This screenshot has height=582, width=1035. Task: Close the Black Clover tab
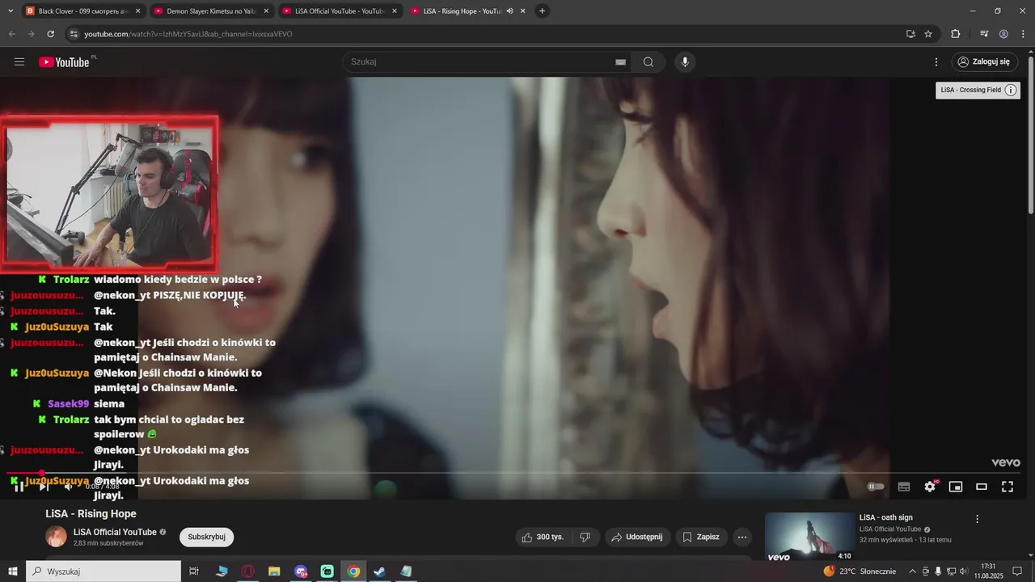tap(137, 11)
